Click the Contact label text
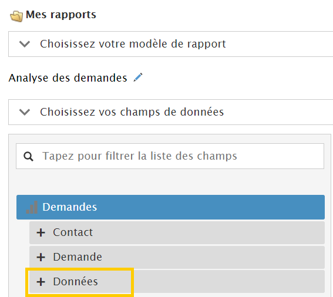 [x=73, y=232]
